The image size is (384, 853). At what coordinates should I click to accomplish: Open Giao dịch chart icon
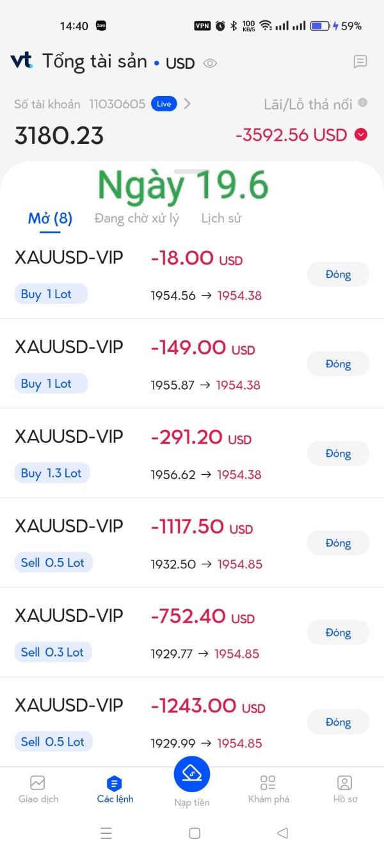pos(37,783)
